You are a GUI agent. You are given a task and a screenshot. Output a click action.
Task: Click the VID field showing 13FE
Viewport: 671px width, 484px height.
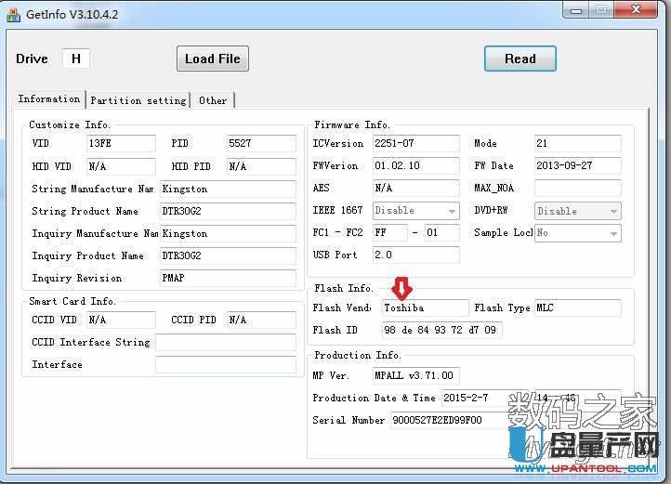pos(121,144)
